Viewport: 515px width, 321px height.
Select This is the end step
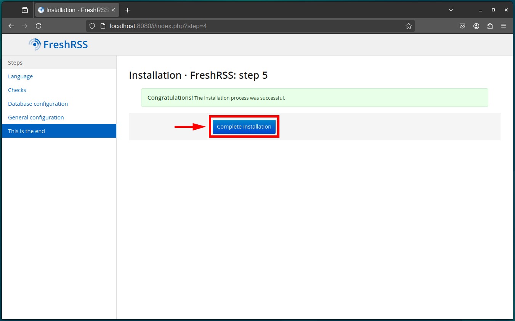pos(59,131)
